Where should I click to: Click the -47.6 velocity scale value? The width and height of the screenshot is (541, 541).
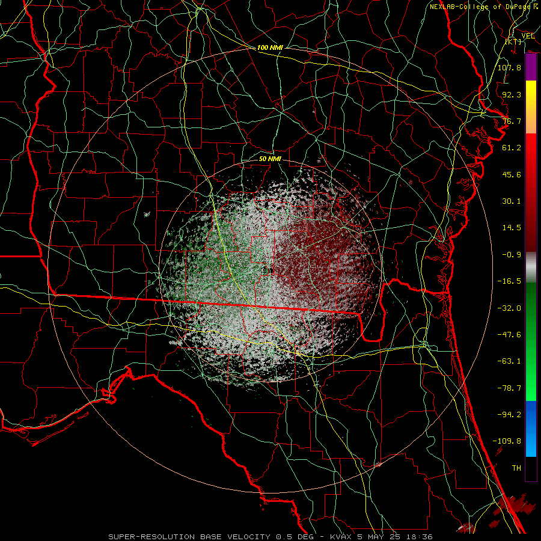click(x=509, y=334)
